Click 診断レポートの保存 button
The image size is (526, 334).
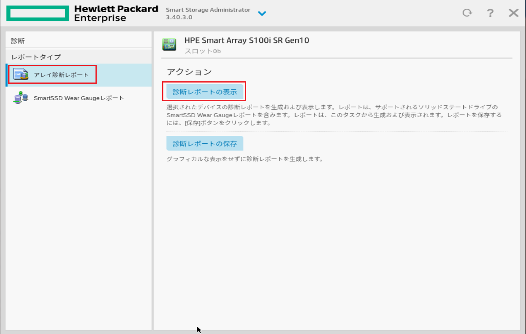pos(205,143)
